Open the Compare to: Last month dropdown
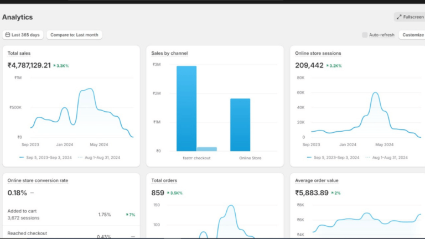The image size is (425, 239). click(x=74, y=35)
